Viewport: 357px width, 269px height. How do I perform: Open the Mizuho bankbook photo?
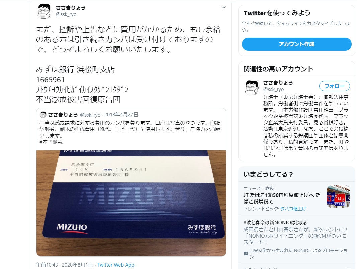click(131, 203)
